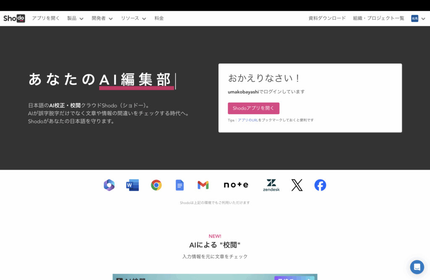The image size is (430, 280).
Task: Click the X (Twitter) icon
Action: (x=297, y=185)
